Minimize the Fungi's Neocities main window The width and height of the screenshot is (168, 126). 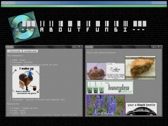[x=160, y=3]
